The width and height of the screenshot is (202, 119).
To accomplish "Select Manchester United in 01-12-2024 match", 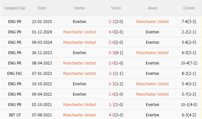I will click(79, 32).
